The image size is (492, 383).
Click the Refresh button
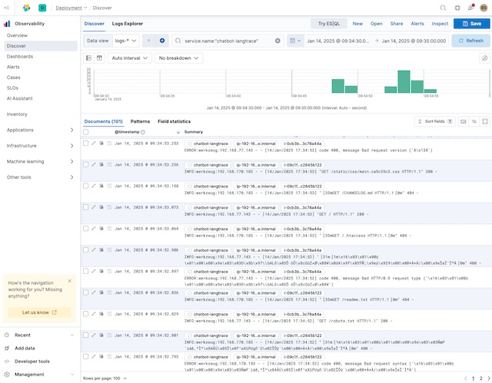tap(467, 40)
